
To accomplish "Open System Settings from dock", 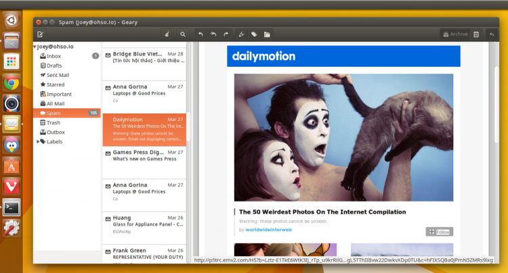I will pyautogui.click(x=12, y=228).
